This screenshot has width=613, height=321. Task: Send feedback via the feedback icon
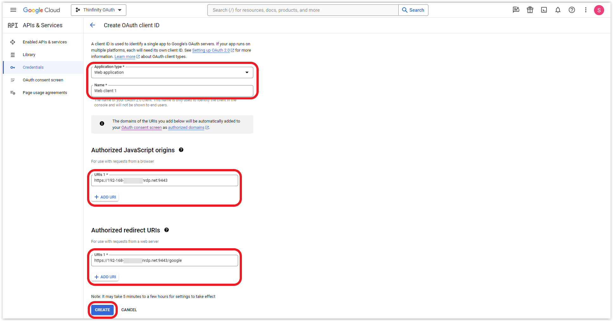point(516,10)
